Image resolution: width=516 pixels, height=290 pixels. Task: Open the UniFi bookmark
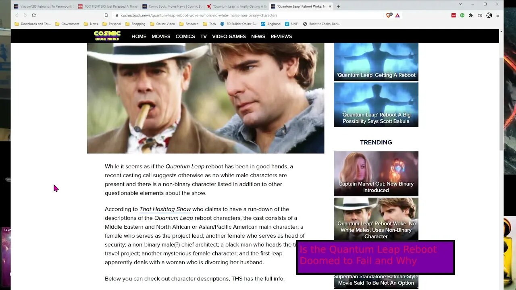[292, 24]
